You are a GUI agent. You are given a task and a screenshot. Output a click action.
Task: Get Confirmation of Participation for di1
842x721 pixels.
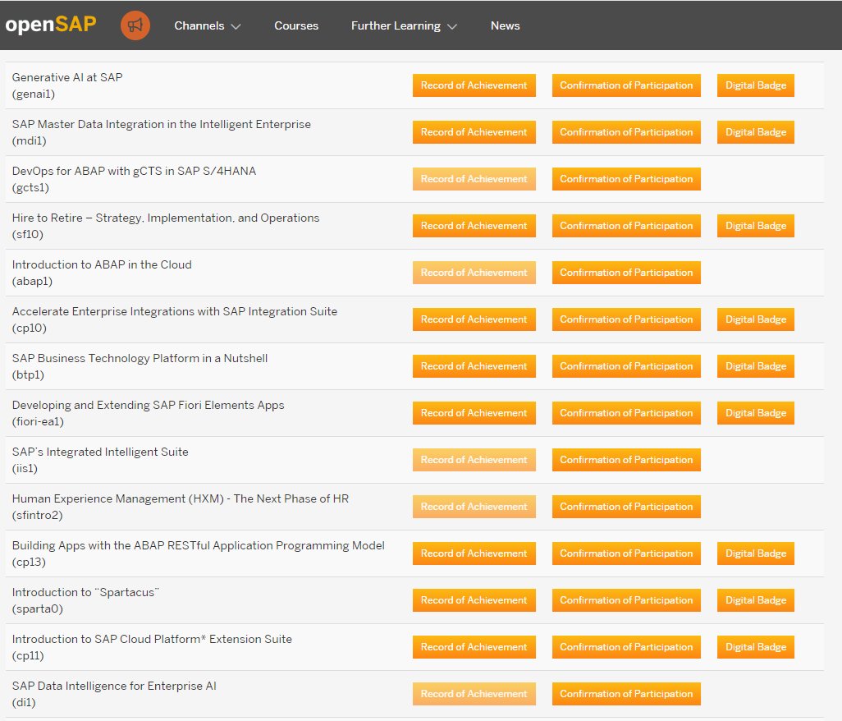point(626,693)
